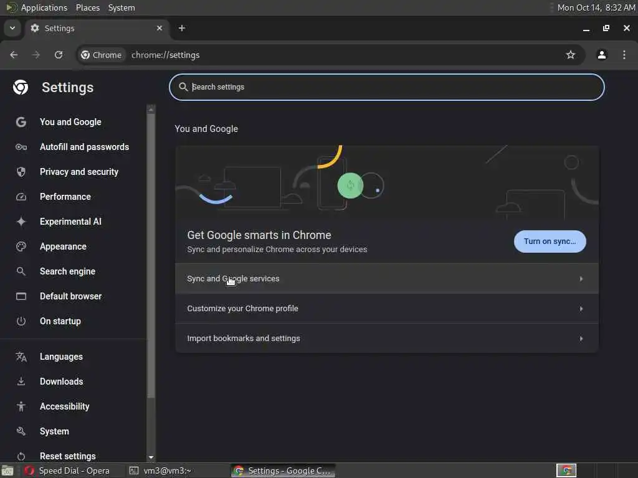Open You and Google section
The image size is (638, 478).
70,122
